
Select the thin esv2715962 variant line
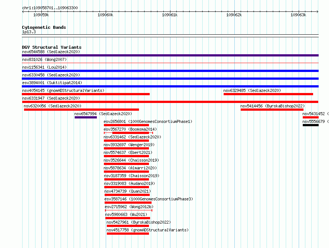click(129, 210)
